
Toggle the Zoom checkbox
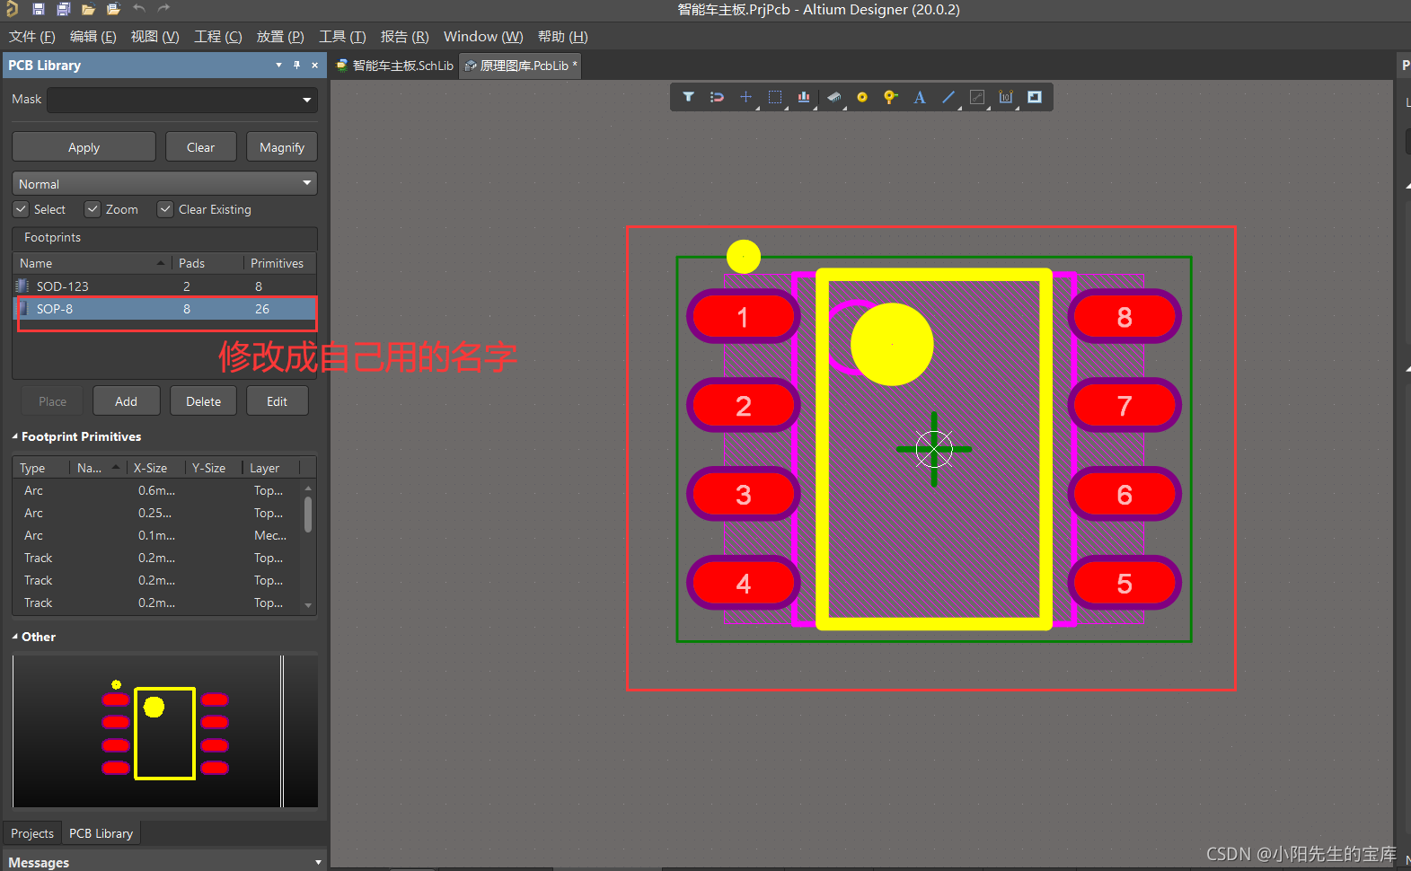pos(93,209)
